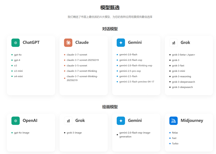Select gemini-2.0-flash model entry
The height and width of the screenshot is (154, 216).
point(128,55)
